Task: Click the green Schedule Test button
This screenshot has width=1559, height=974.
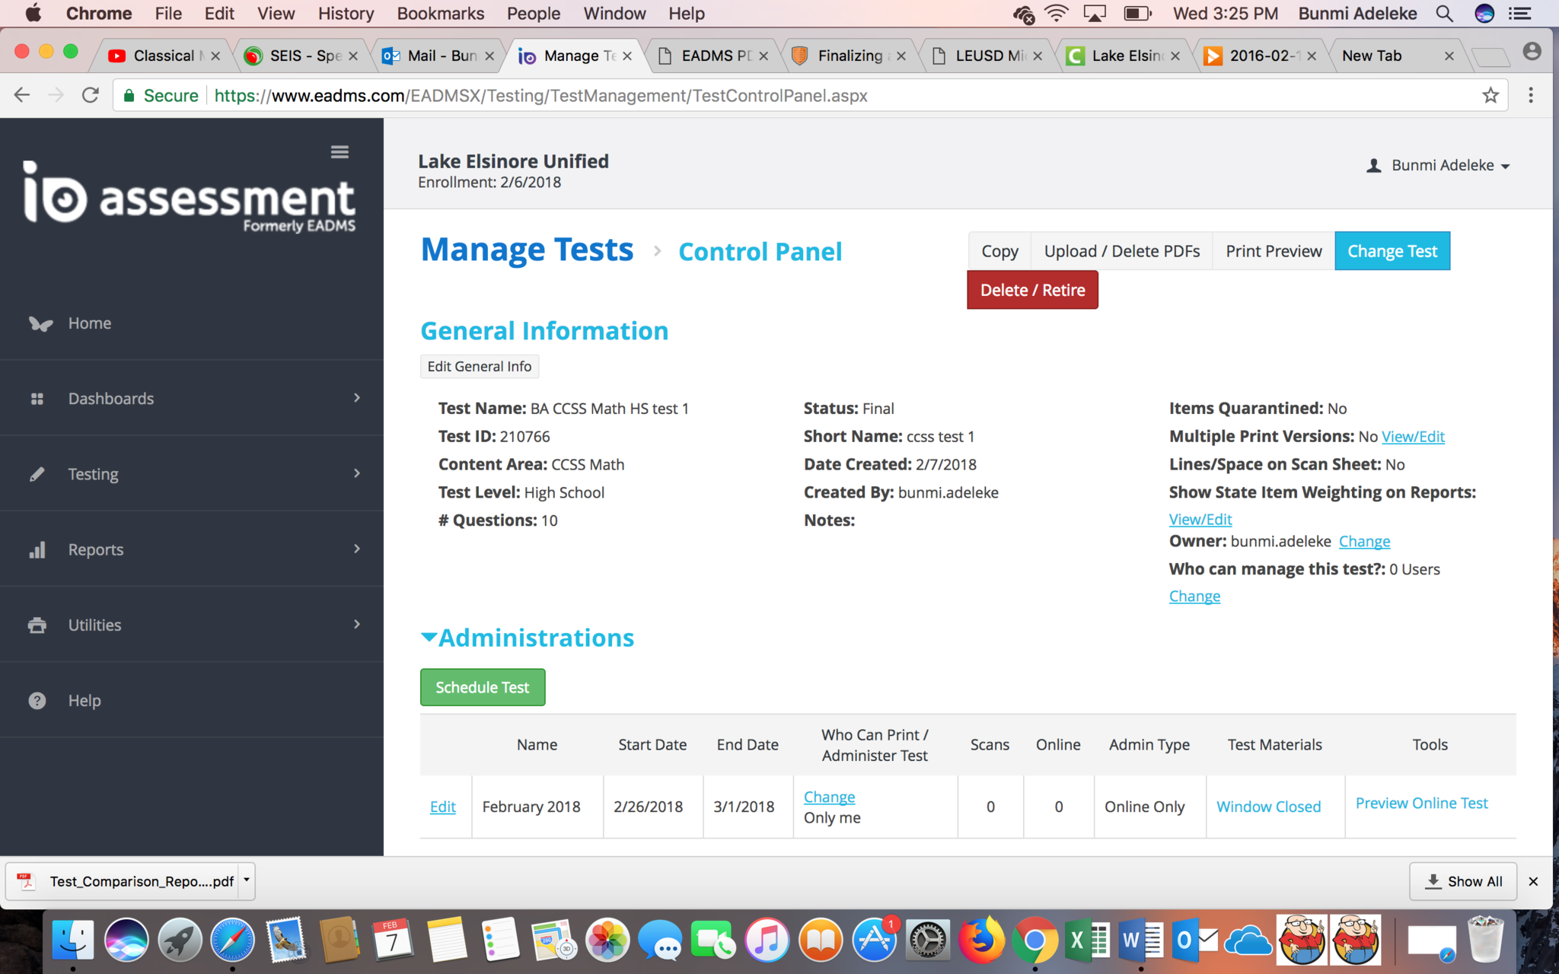Action: tap(483, 687)
